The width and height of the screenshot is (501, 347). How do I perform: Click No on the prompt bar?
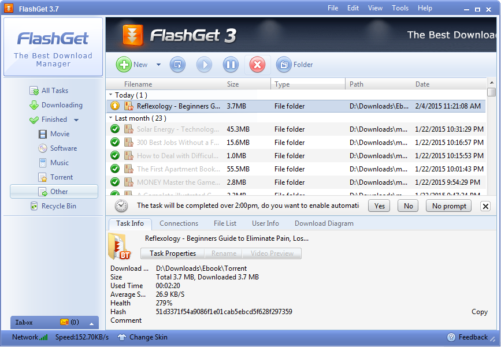pyautogui.click(x=409, y=206)
